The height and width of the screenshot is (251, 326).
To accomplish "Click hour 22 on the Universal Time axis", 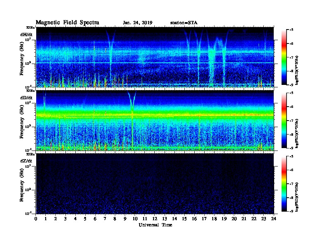I will click(x=254, y=219).
